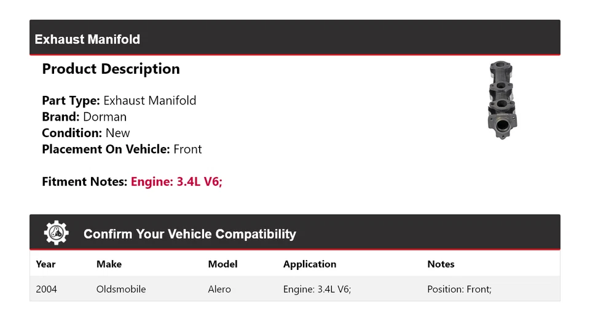Select the Oldsmobile make cell

(x=121, y=288)
